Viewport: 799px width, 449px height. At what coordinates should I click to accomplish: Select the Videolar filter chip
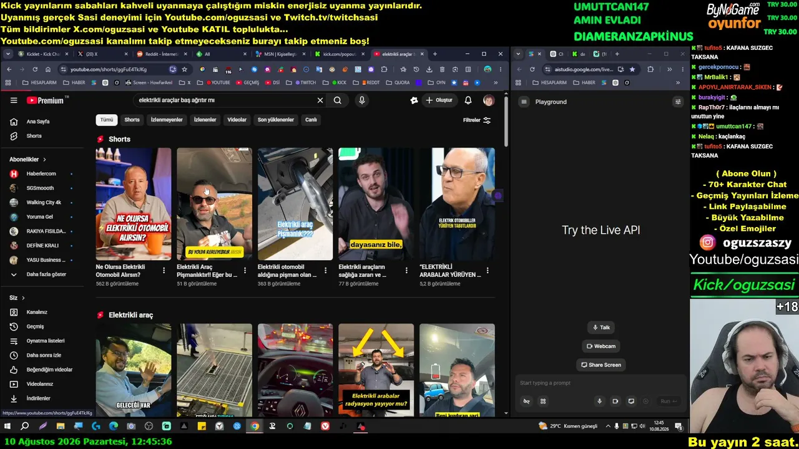point(237,120)
